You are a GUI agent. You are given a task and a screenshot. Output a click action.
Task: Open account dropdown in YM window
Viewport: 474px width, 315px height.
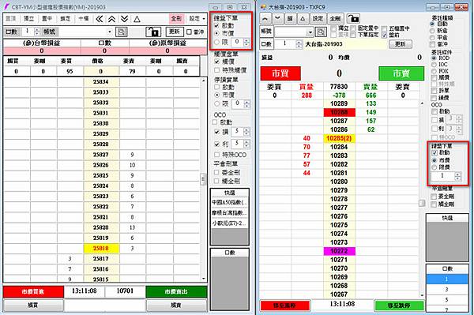110,32
